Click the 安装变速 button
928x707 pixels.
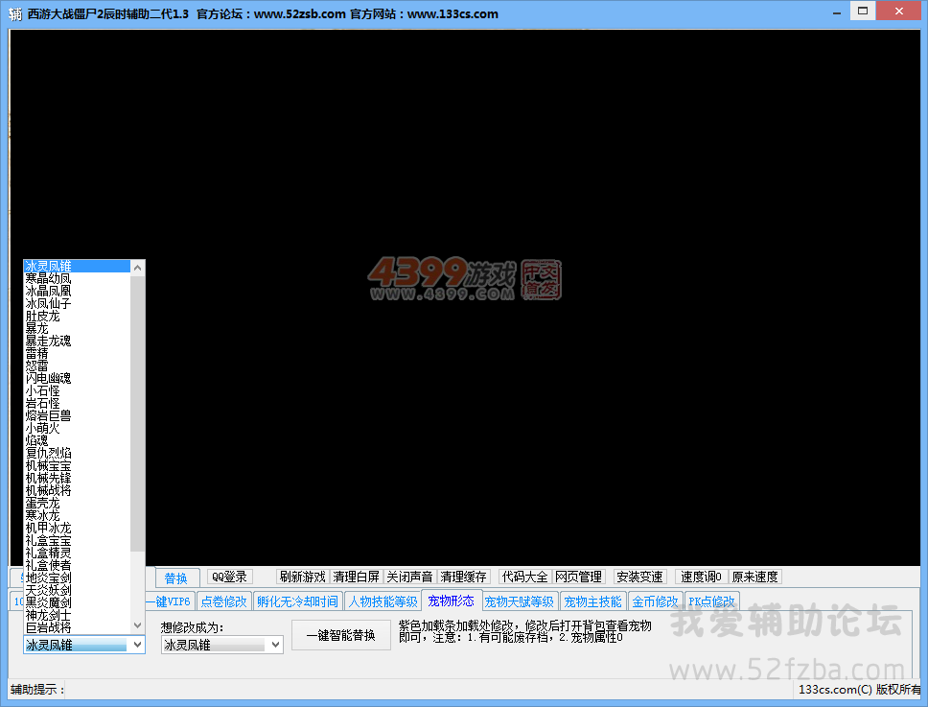tap(639, 577)
